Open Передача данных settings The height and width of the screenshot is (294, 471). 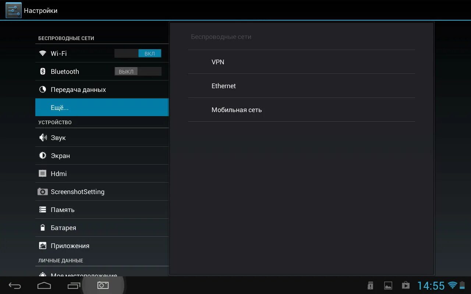[x=102, y=89]
